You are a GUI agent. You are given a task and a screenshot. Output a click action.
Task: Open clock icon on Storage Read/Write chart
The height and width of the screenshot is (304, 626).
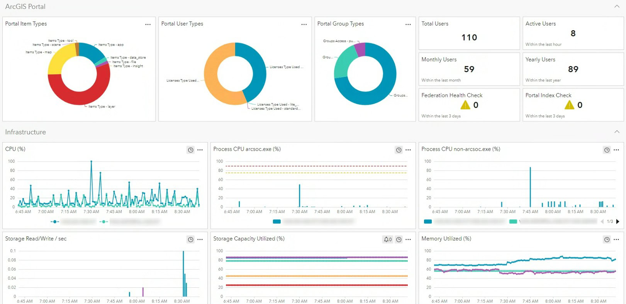pyautogui.click(x=190, y=239)
